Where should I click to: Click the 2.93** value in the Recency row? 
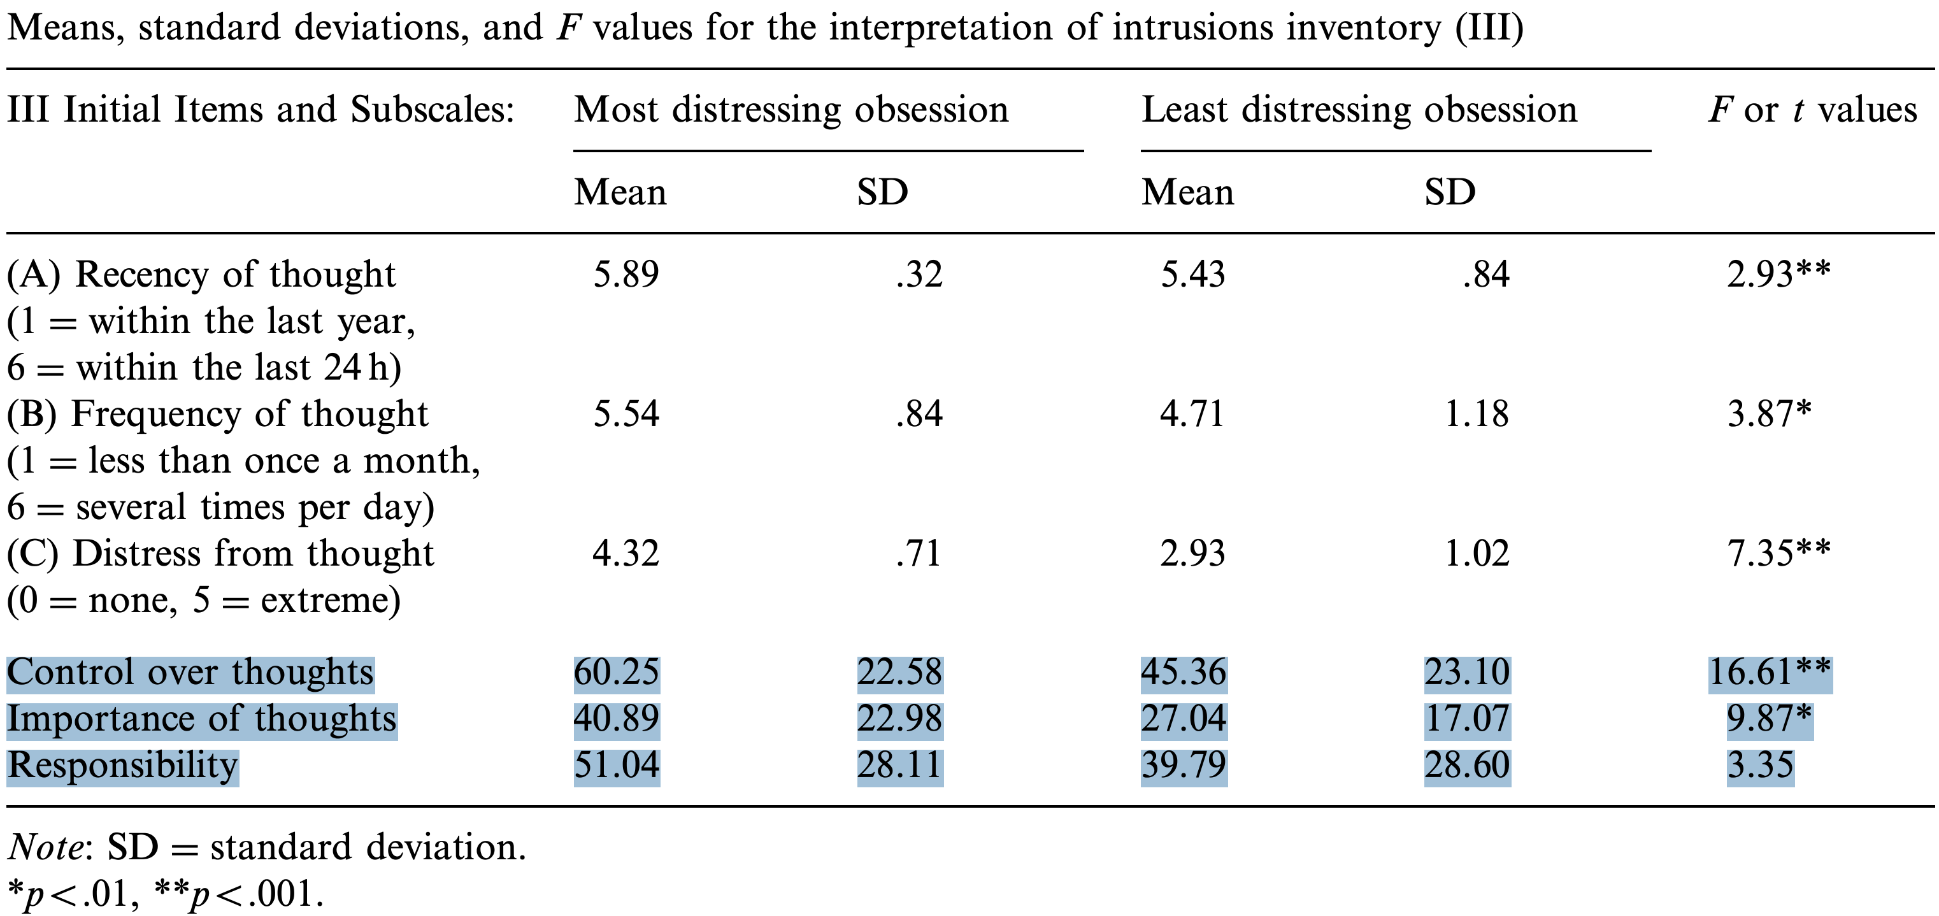point(1778,274)
